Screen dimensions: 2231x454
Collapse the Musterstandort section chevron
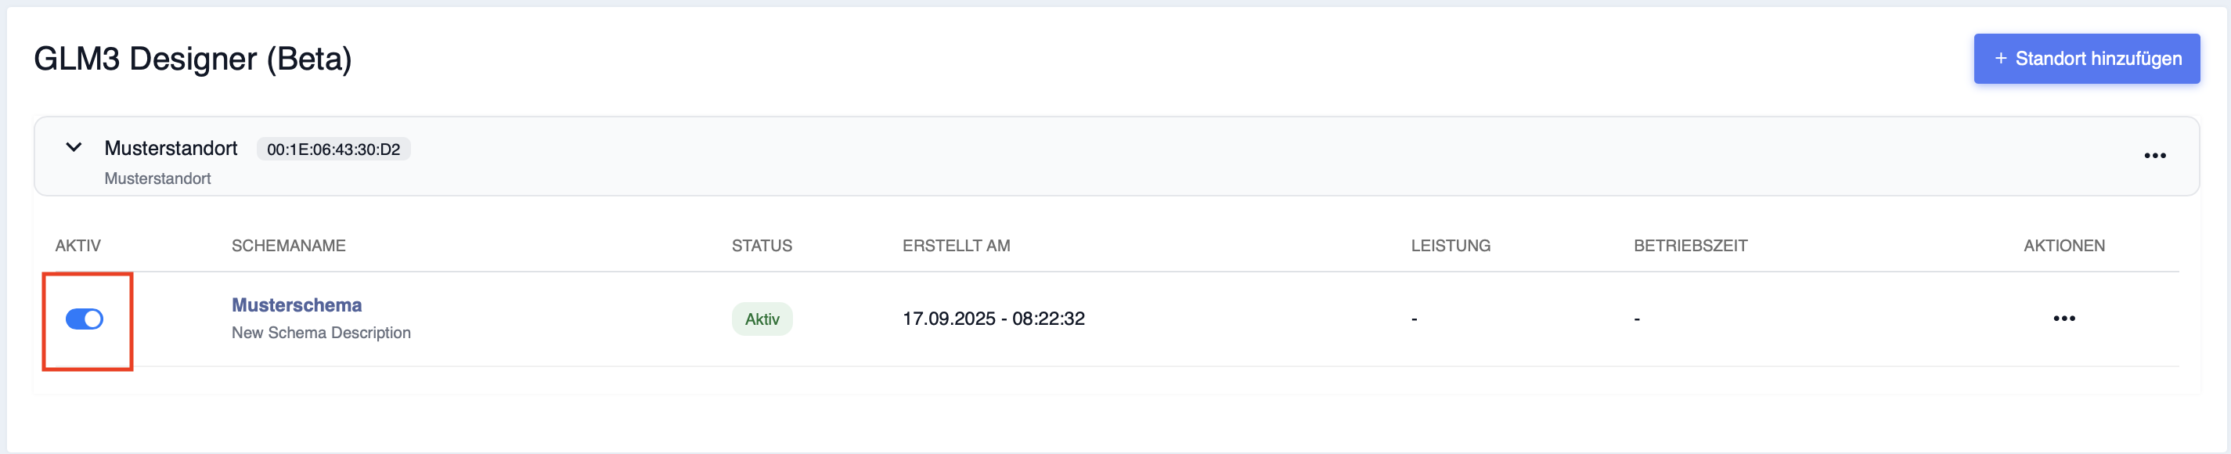tap(74, 147)
